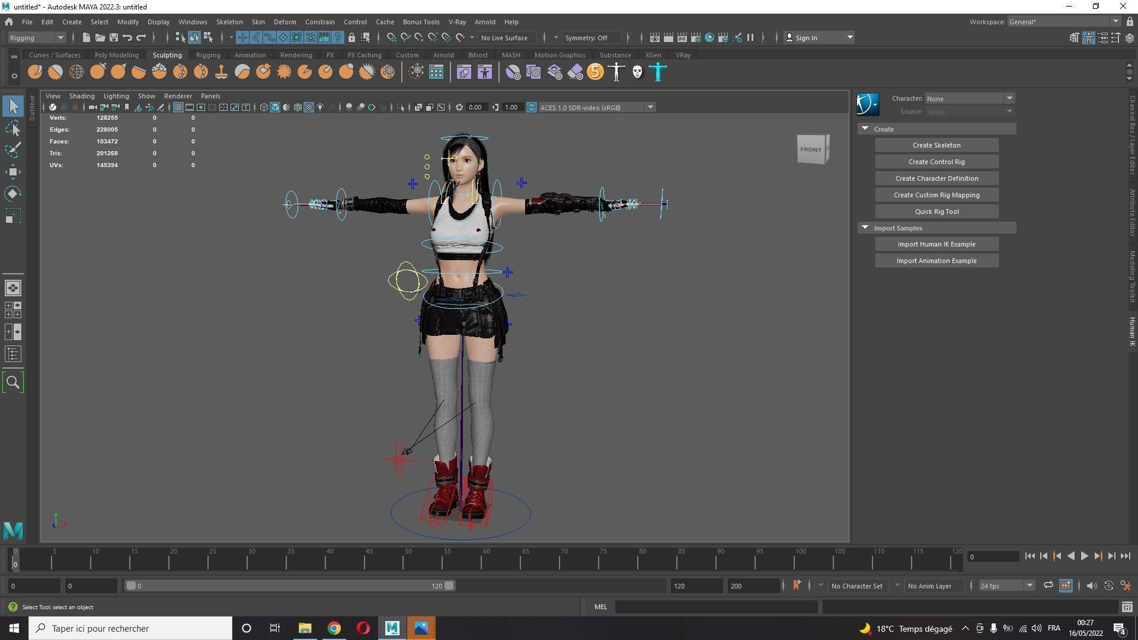Toggle the cached playback button
This screenshot has width=1138, height=640.
point(1065,585)
